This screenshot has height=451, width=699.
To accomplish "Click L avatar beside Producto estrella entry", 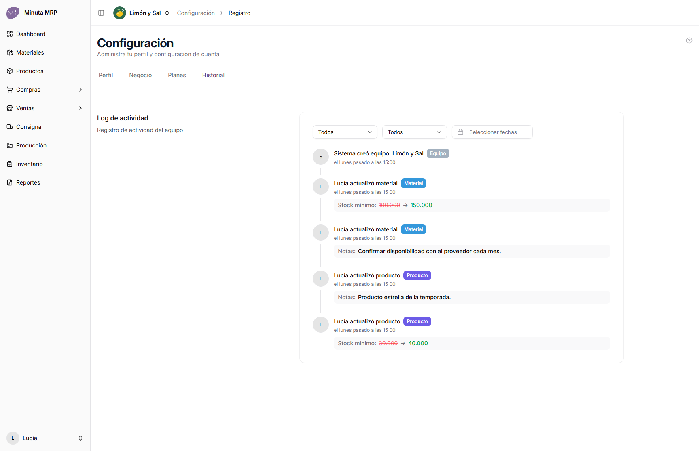I will pos(321,279).
